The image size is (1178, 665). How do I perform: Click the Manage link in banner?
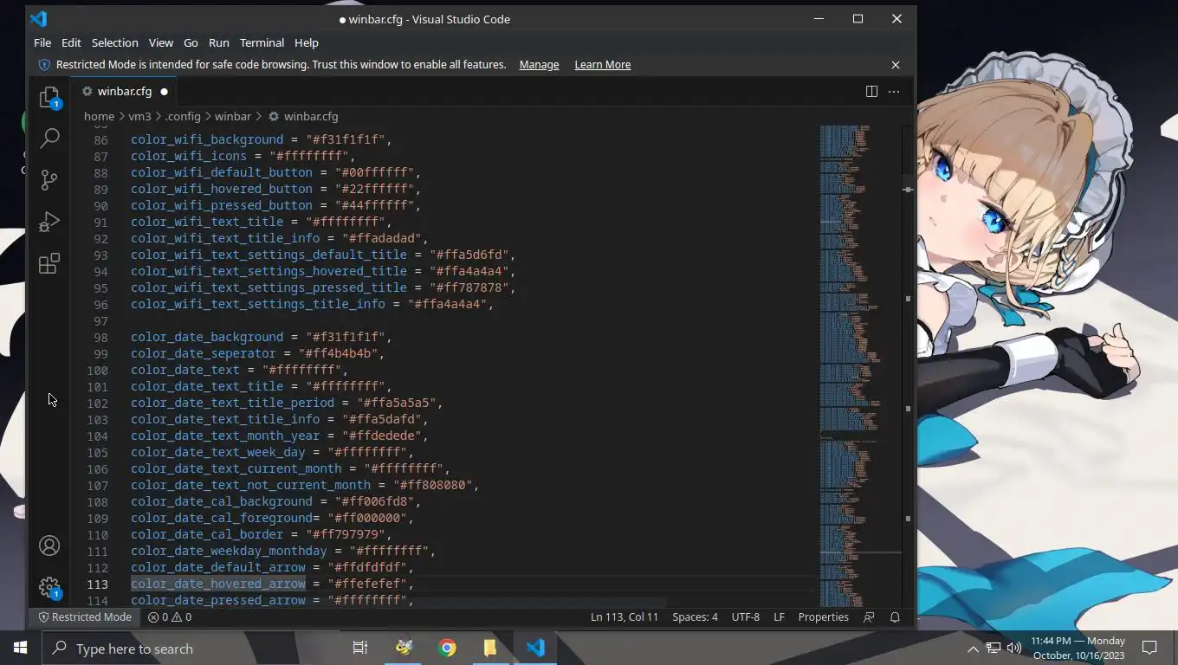click(x=539, y=65)
